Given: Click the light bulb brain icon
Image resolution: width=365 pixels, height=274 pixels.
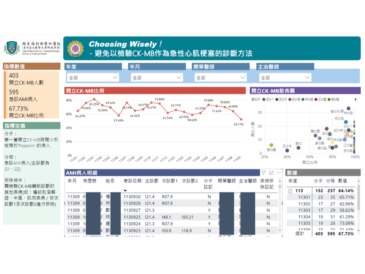Looking at the screenshot, I should coord(76,49).
